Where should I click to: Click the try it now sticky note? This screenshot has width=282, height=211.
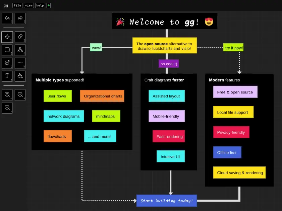(233, 48)
